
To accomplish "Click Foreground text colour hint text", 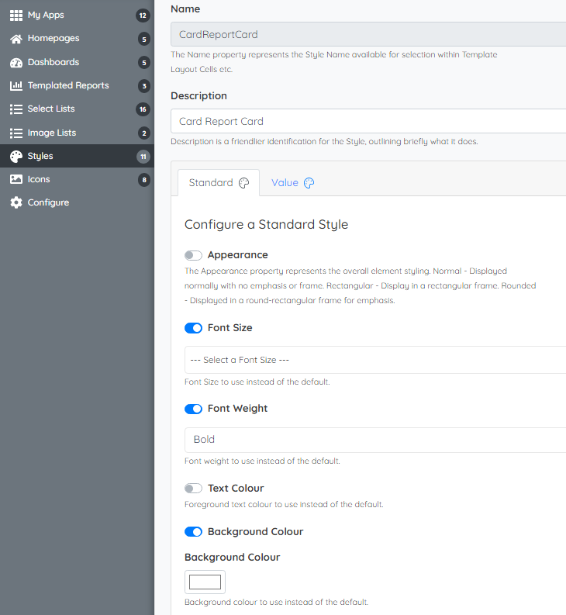I will point(284,504).
